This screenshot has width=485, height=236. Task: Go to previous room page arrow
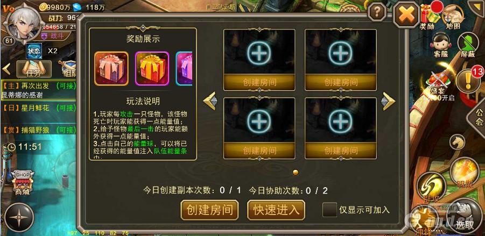(x=210, y=101)
